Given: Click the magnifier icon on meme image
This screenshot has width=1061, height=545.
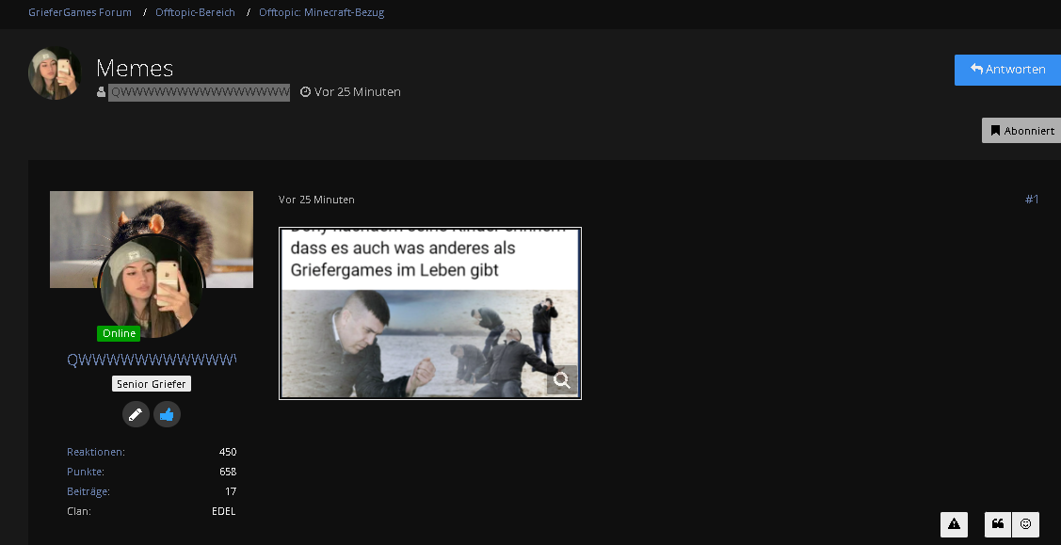Looking at the screenshot, I should coord(562,380).
